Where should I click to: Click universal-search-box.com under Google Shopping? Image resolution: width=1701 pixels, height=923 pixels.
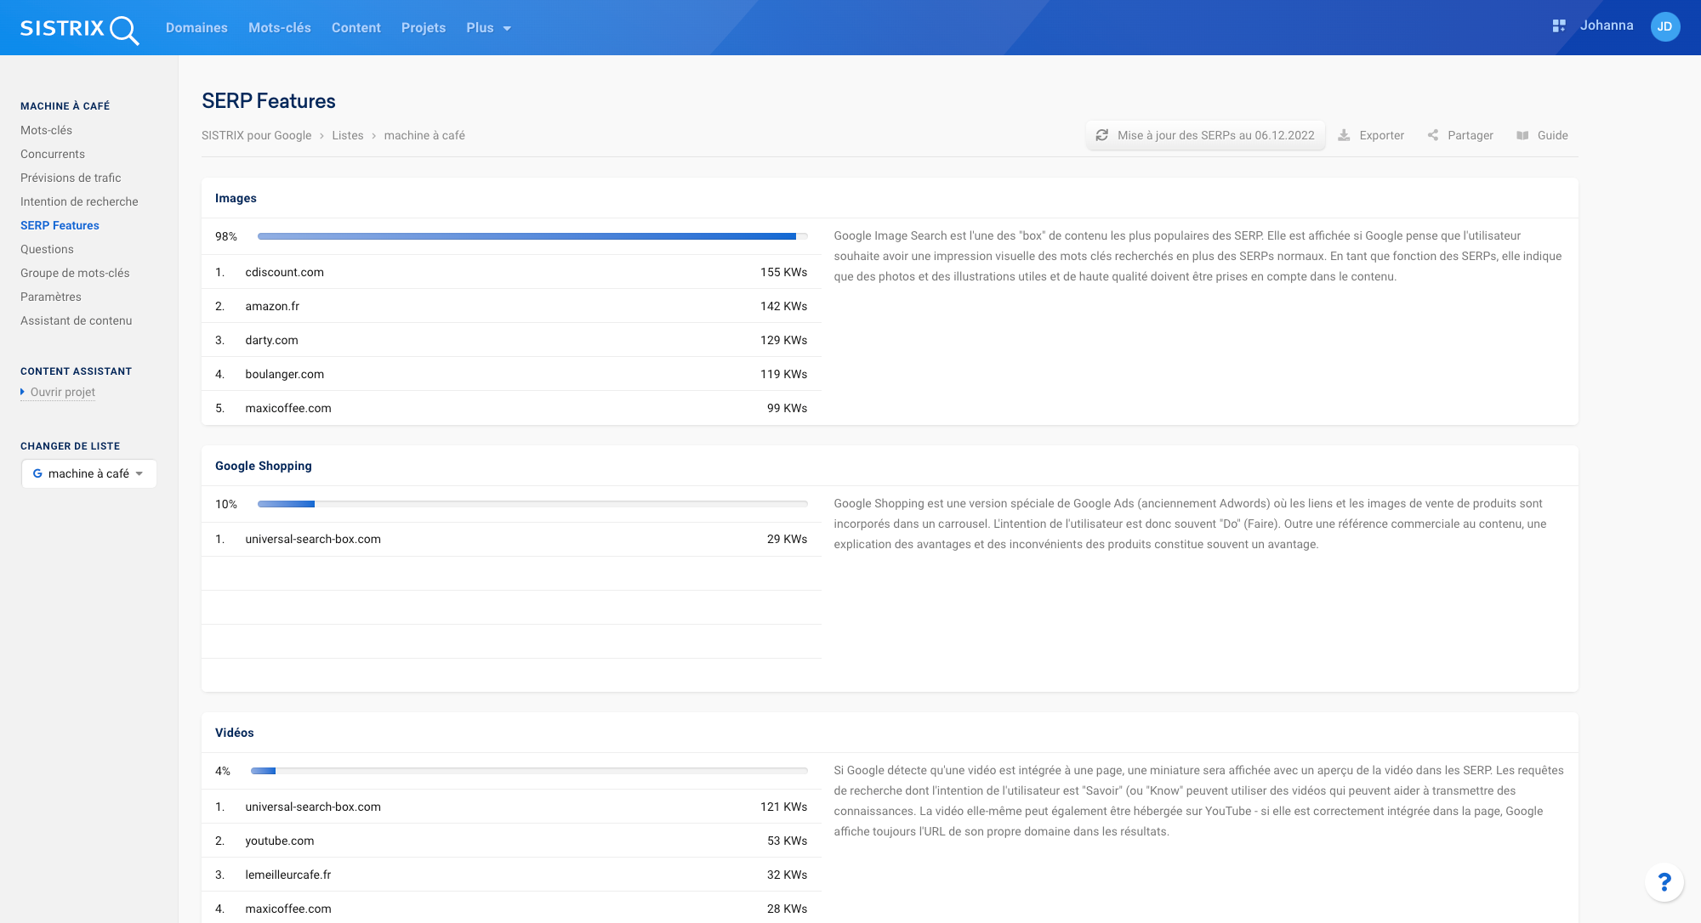[313, 539]
